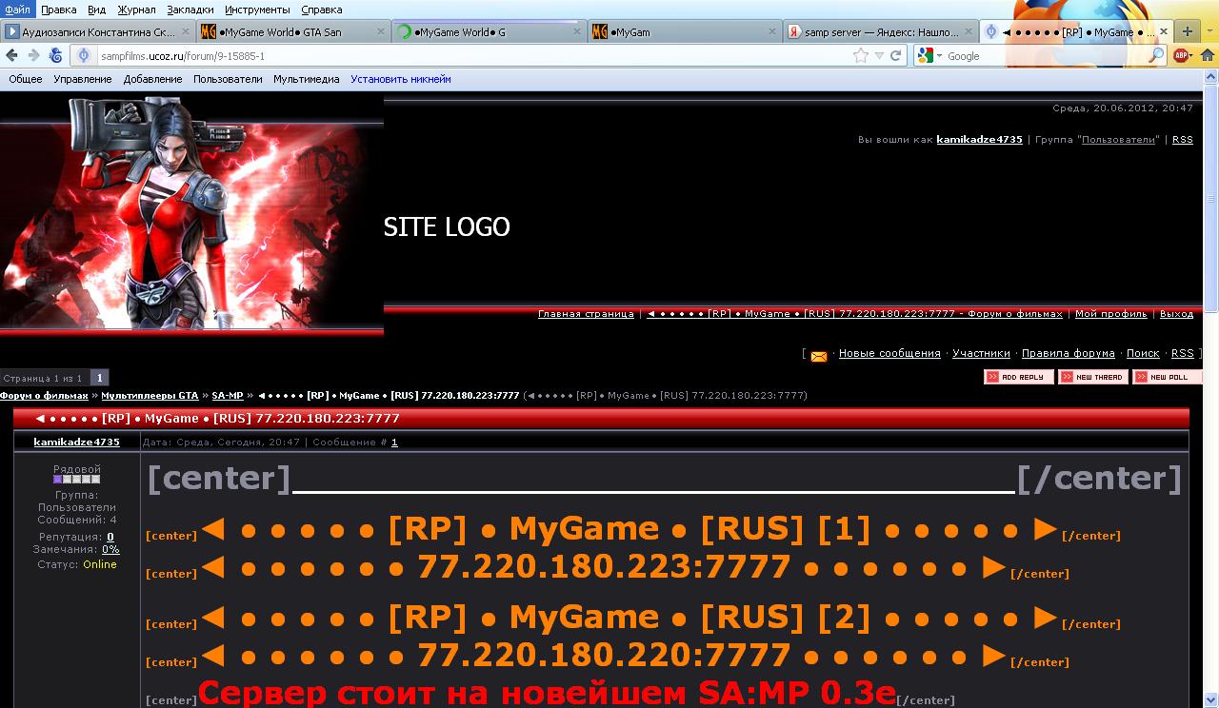Click the envelope private messages icon

click(x=819, y=355)
